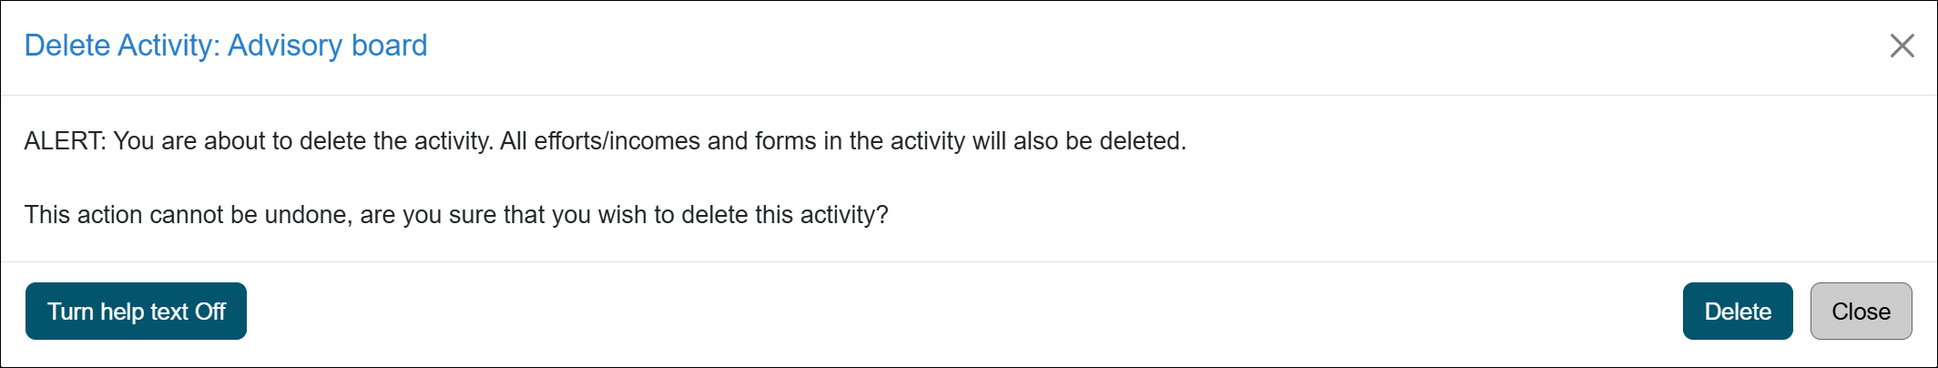Select Close next to the Delete button

(1861, 312)
